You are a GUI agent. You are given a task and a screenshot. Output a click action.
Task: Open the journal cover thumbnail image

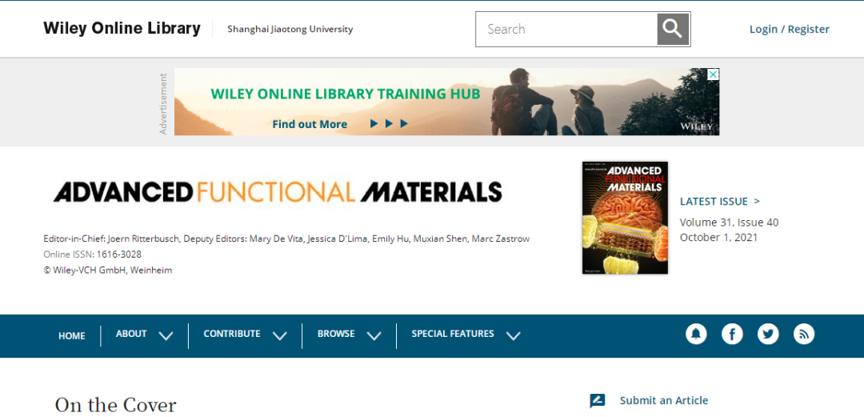[x=625, y=218]
